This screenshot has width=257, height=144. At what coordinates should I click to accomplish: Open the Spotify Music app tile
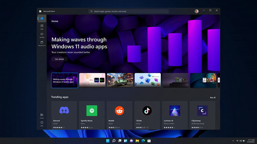click(92, 115)
